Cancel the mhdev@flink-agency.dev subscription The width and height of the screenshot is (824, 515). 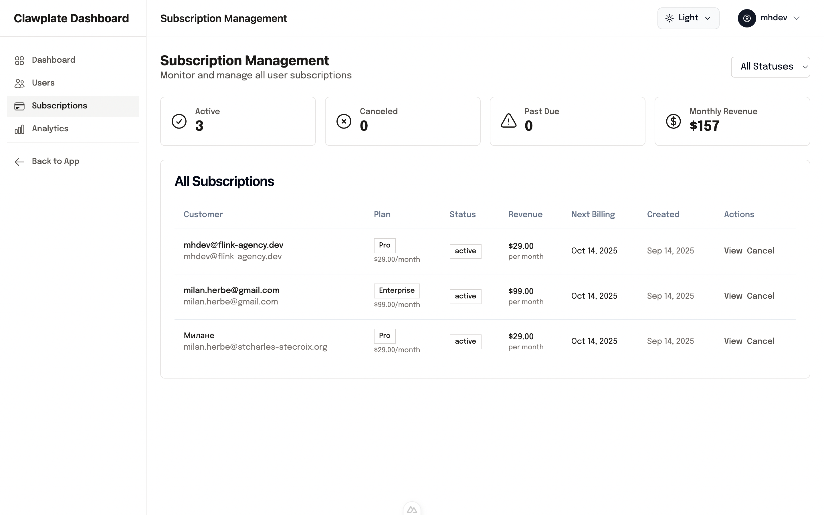tap(761, 250)
